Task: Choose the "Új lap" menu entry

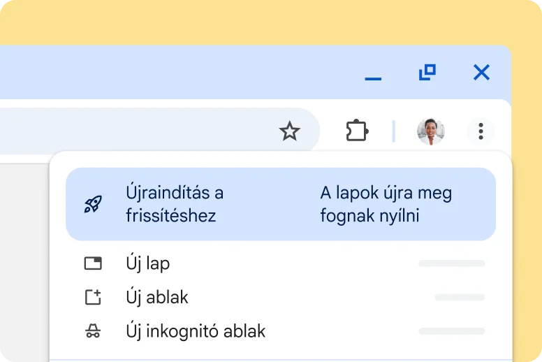Action: pyautogui.click(x=148, y=263)
